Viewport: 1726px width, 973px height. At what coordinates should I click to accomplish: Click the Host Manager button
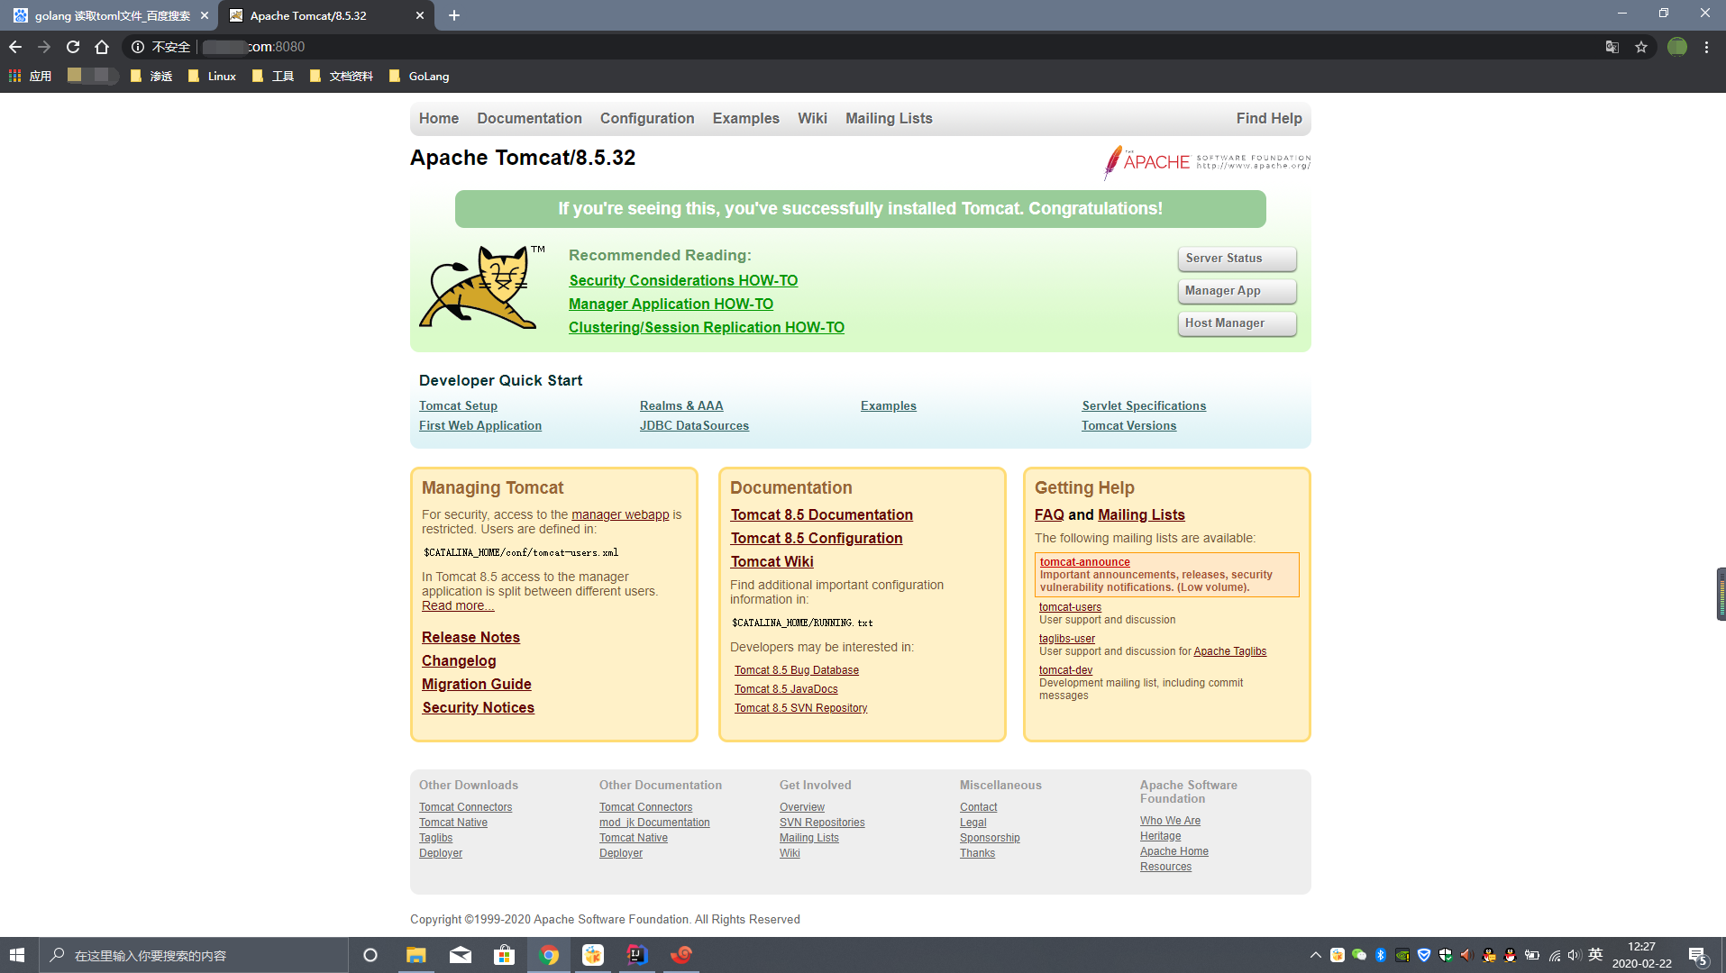(1237, 323)
